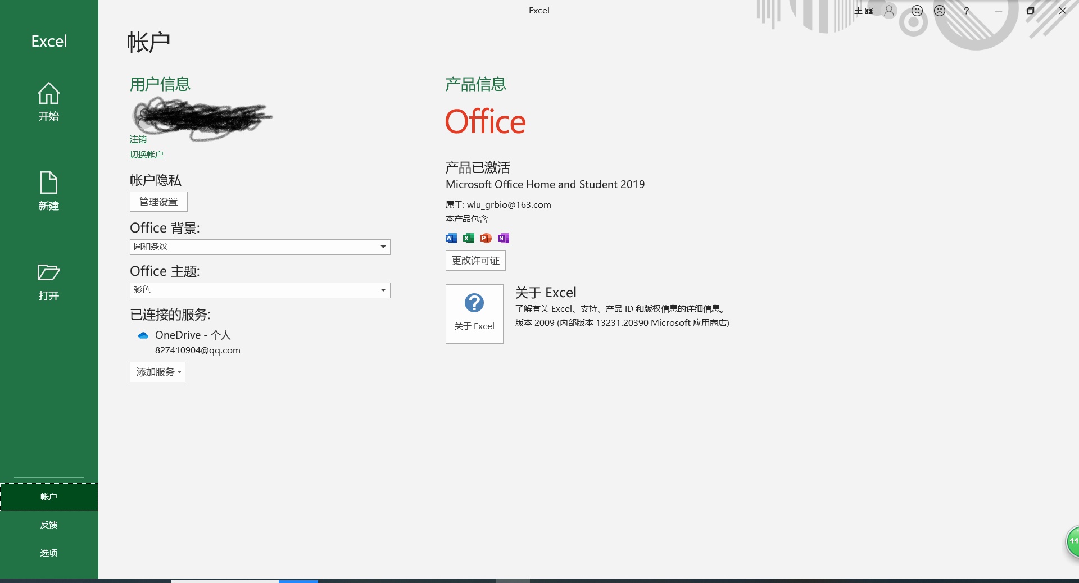Viewport: 1079px width, 583px height.
Task: Click the 更改许可证 button
Action: point(476,261)
